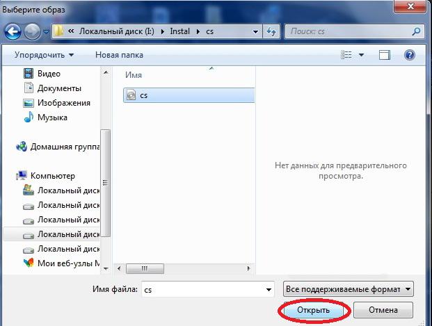Click 'Мои веб-узлы' in navigation pane
Viewport: 432px width, 326px height.
pos(69,263)
